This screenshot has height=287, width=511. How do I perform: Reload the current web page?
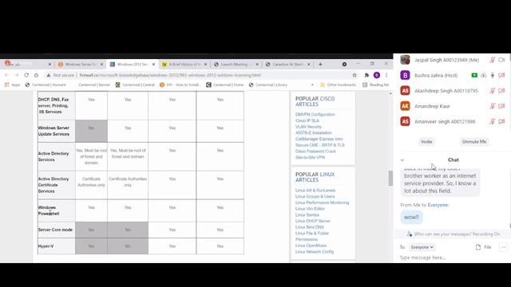coord(26,75)
